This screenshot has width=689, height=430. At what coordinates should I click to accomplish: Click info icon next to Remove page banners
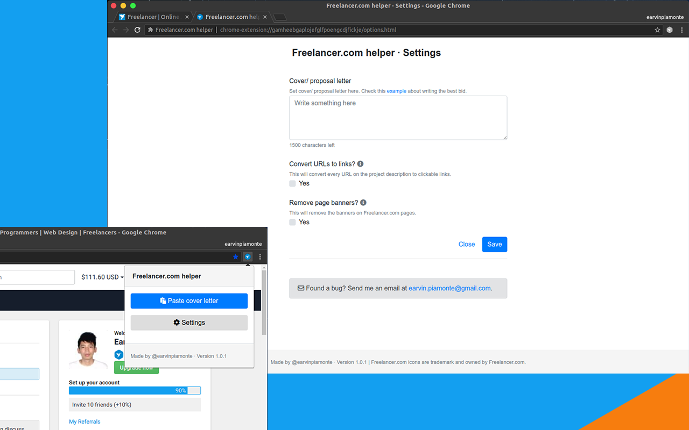[363, 203]
